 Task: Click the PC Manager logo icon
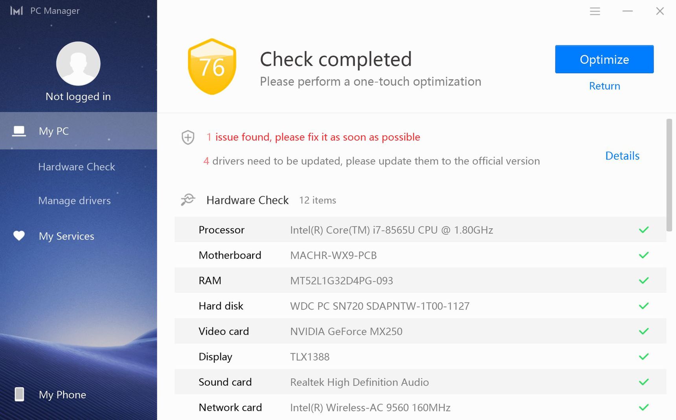pyautogui.click(x=17, y=11)
